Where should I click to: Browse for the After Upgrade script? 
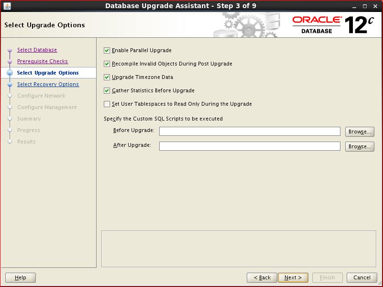[360, 147]
